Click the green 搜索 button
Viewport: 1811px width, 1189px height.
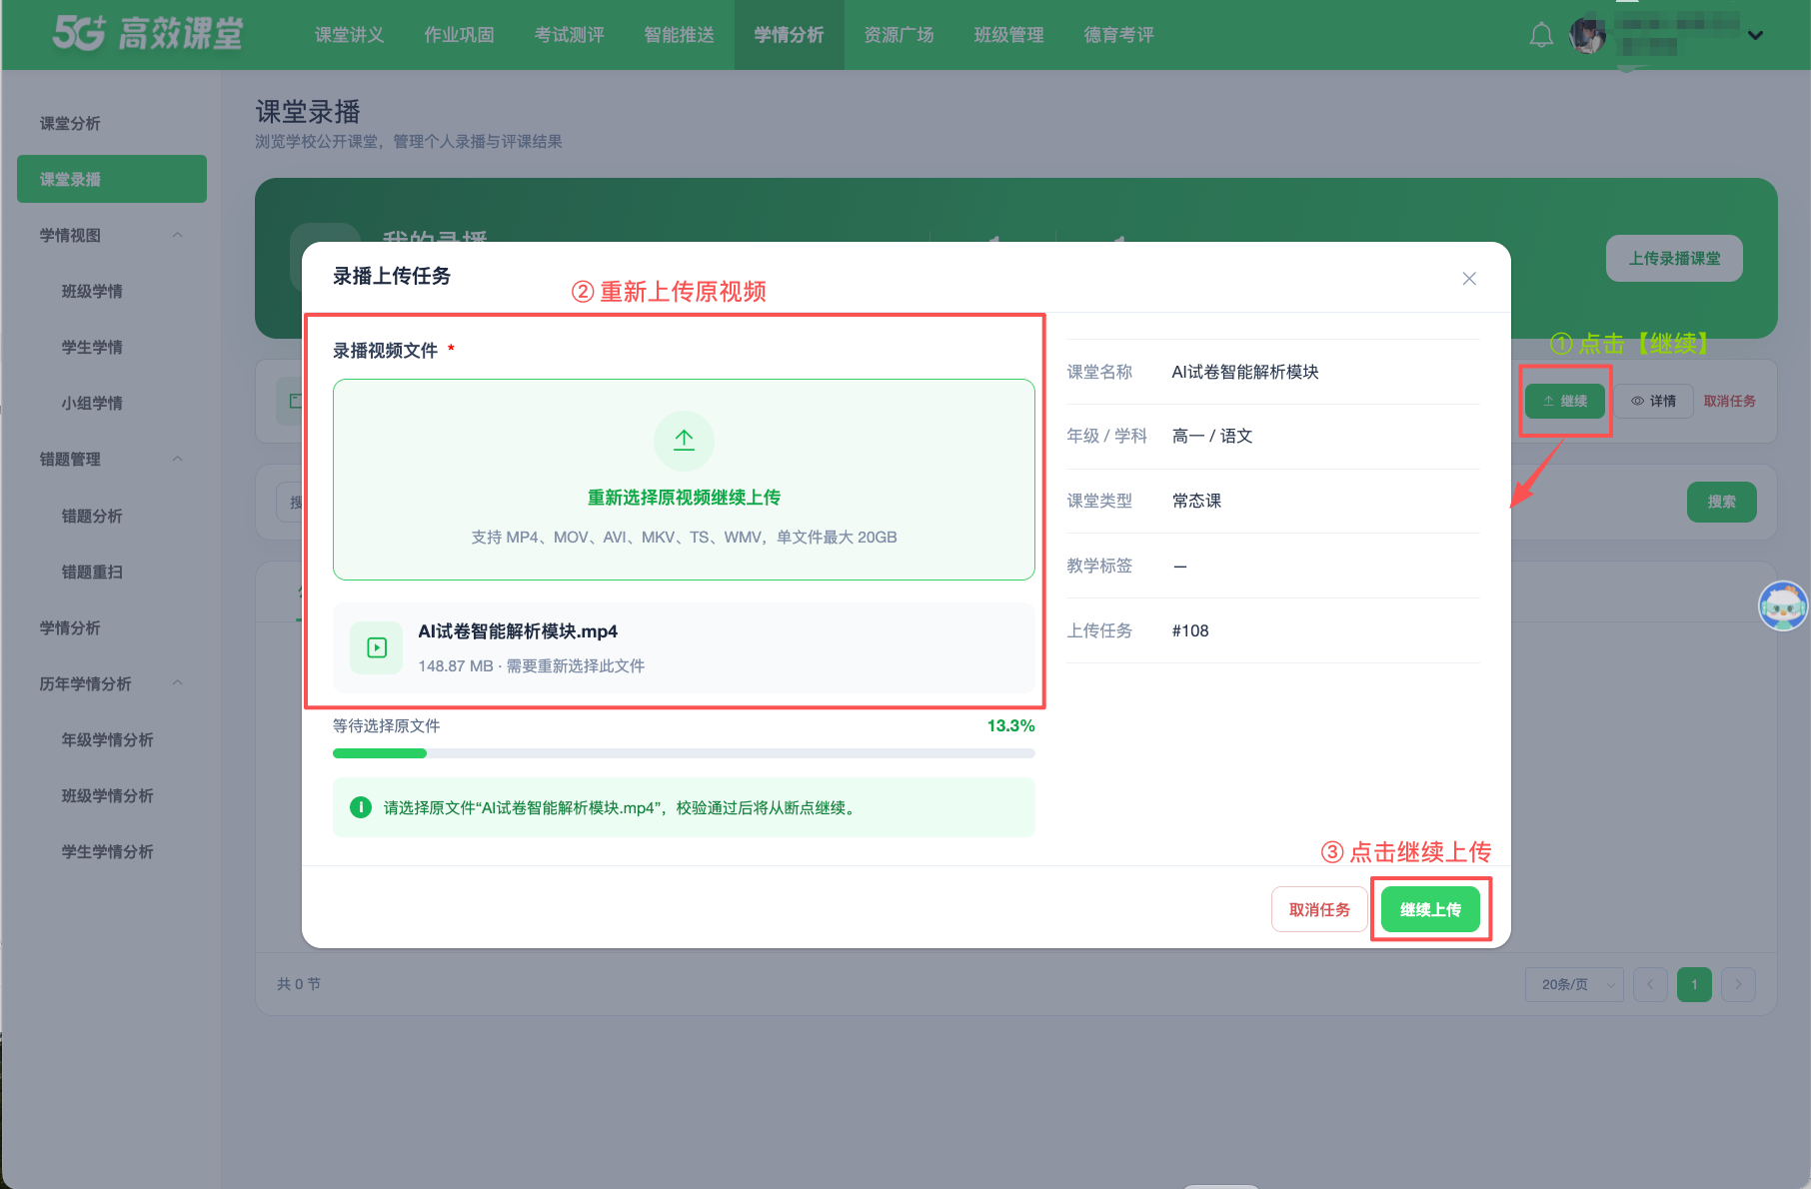(x=1721, y=502)
